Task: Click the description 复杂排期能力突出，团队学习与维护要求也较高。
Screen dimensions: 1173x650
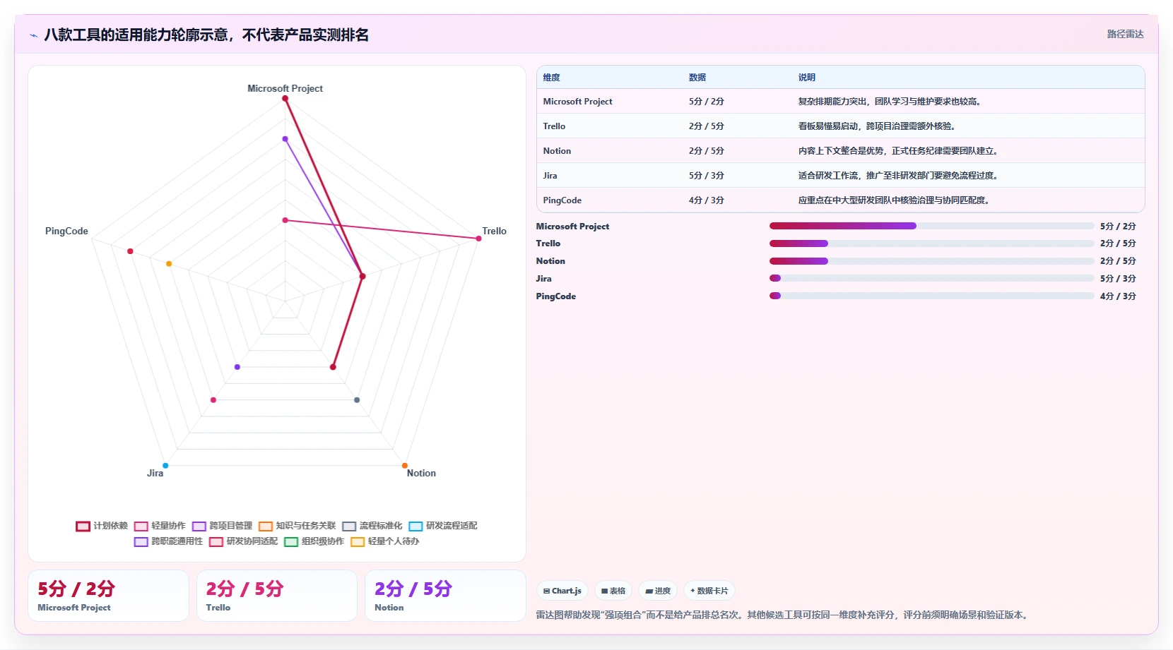Action: 892,102
